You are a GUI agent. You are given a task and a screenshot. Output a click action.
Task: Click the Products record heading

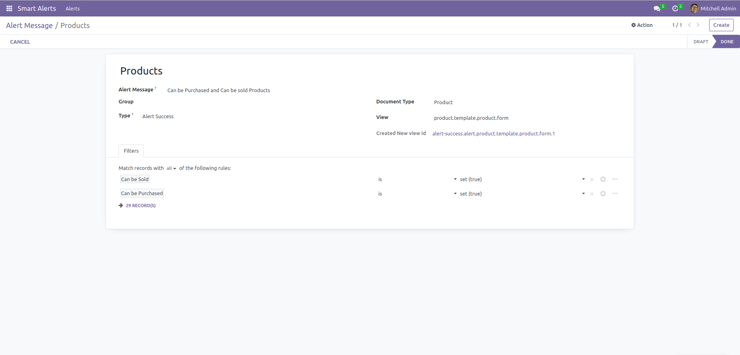(141, 71)
